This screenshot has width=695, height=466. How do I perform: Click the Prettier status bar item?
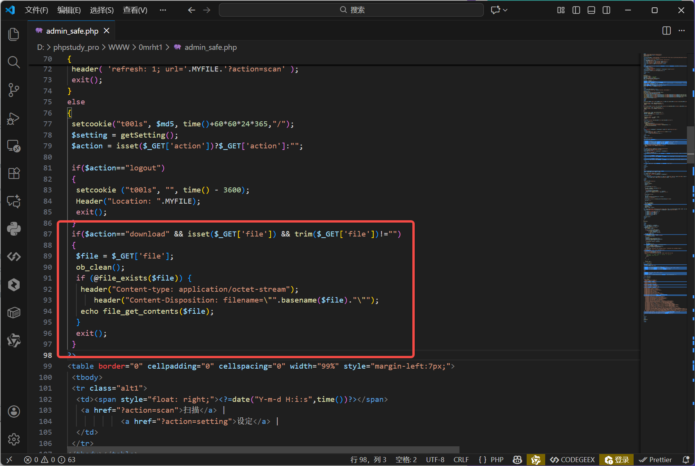(x=655, y=459)
